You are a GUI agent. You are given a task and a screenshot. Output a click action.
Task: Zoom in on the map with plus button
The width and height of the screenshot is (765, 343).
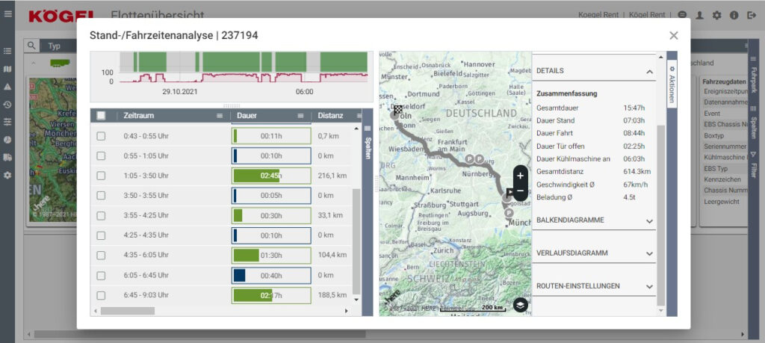click(520, 176)
